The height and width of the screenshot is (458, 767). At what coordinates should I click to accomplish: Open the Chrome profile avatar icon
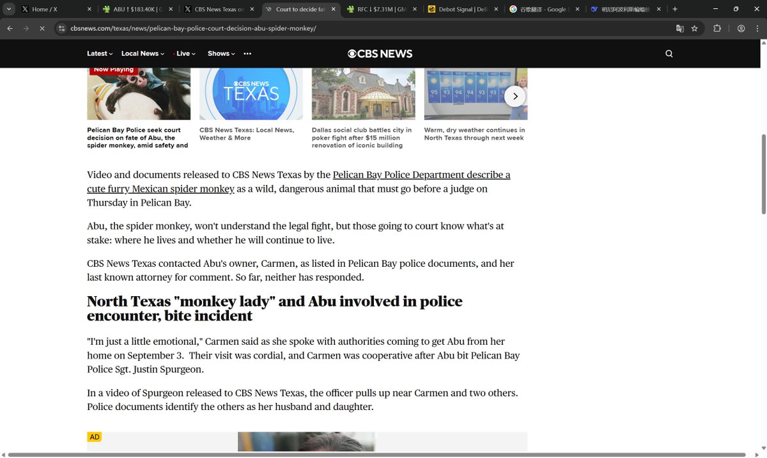click(x=741, y=29)
